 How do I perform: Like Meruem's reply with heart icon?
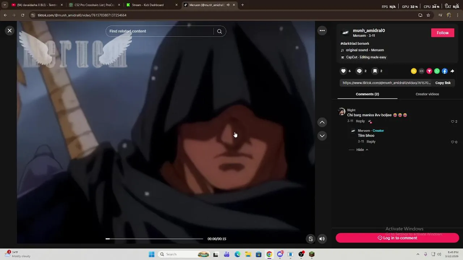tap(453, 142)
